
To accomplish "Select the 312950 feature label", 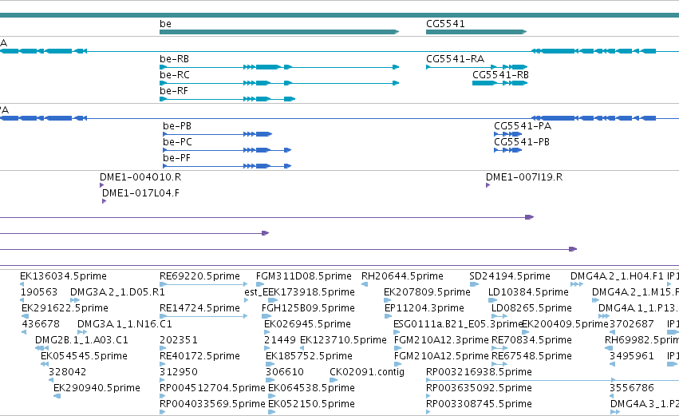I will point(179,373).
